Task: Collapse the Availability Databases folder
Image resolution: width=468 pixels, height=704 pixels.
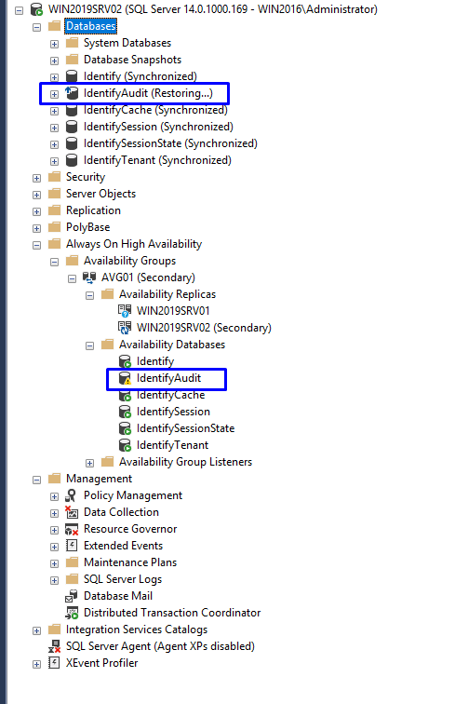Action: tap(89, 345)
